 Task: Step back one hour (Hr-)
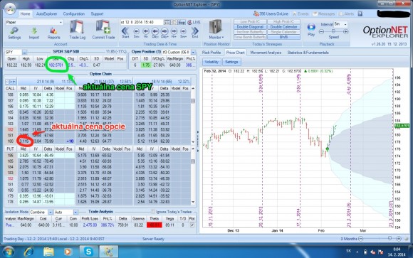click(x=146, y=33)
